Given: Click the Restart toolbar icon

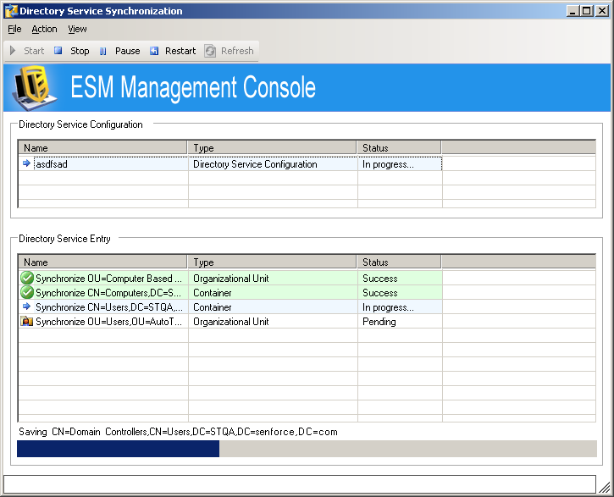Looking at the screenshot, I should coord(154,51).
